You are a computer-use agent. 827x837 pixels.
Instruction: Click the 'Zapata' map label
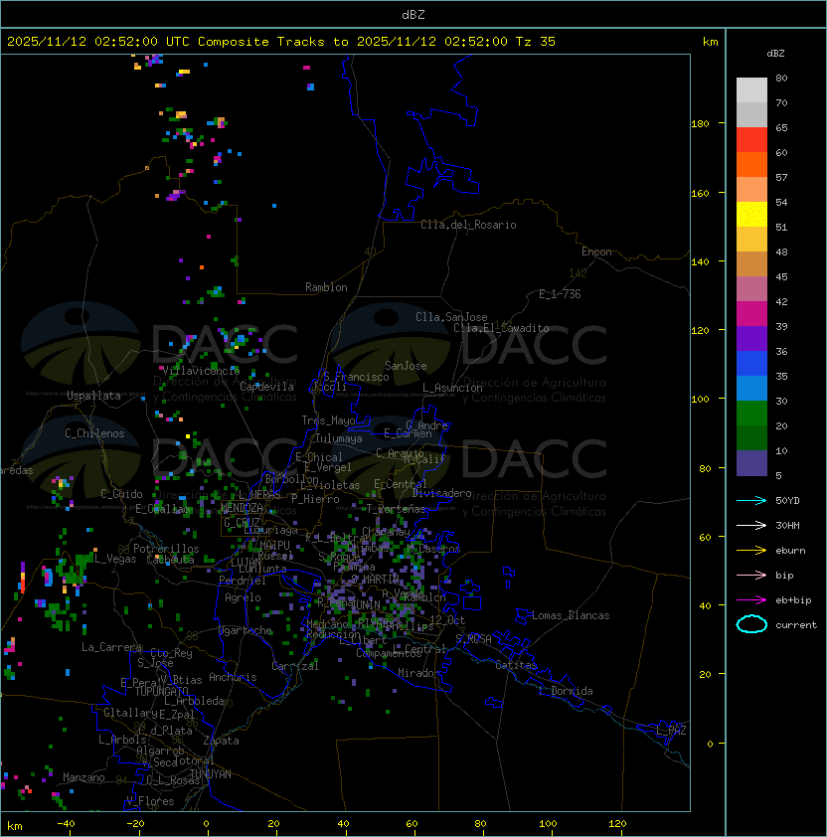[221, 741]
